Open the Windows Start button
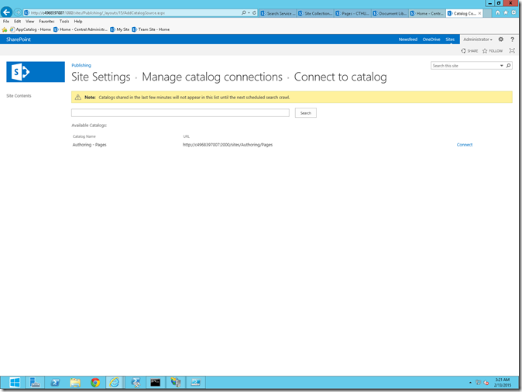 click(15, 383)
